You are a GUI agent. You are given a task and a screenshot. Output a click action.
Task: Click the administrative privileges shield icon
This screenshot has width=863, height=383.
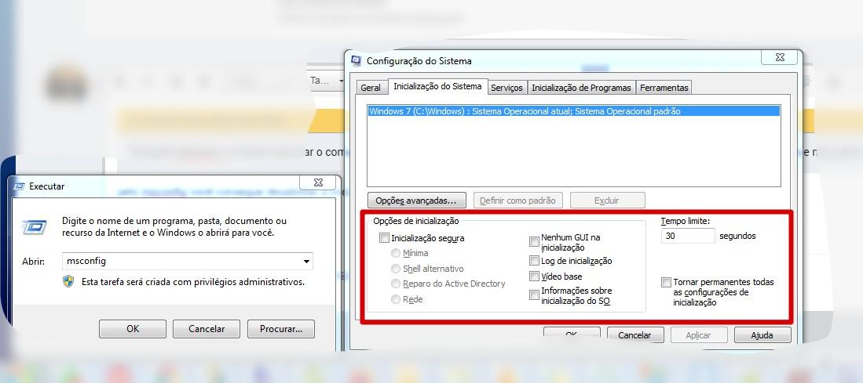pyautogui.click(x=68, y=281)
